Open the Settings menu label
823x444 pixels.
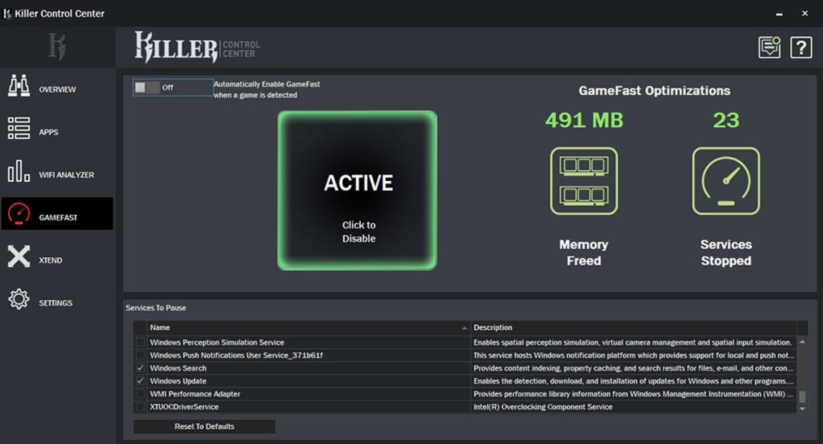(x=56, y=302)
